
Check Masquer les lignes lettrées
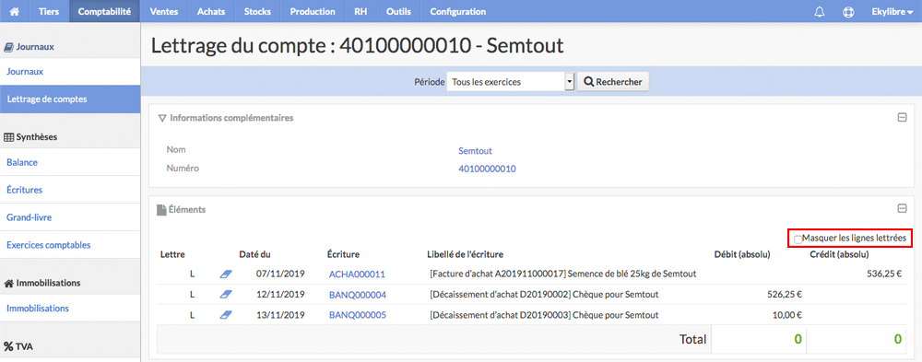click(798, 239)
